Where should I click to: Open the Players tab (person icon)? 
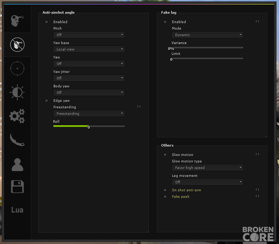(17, 165)
